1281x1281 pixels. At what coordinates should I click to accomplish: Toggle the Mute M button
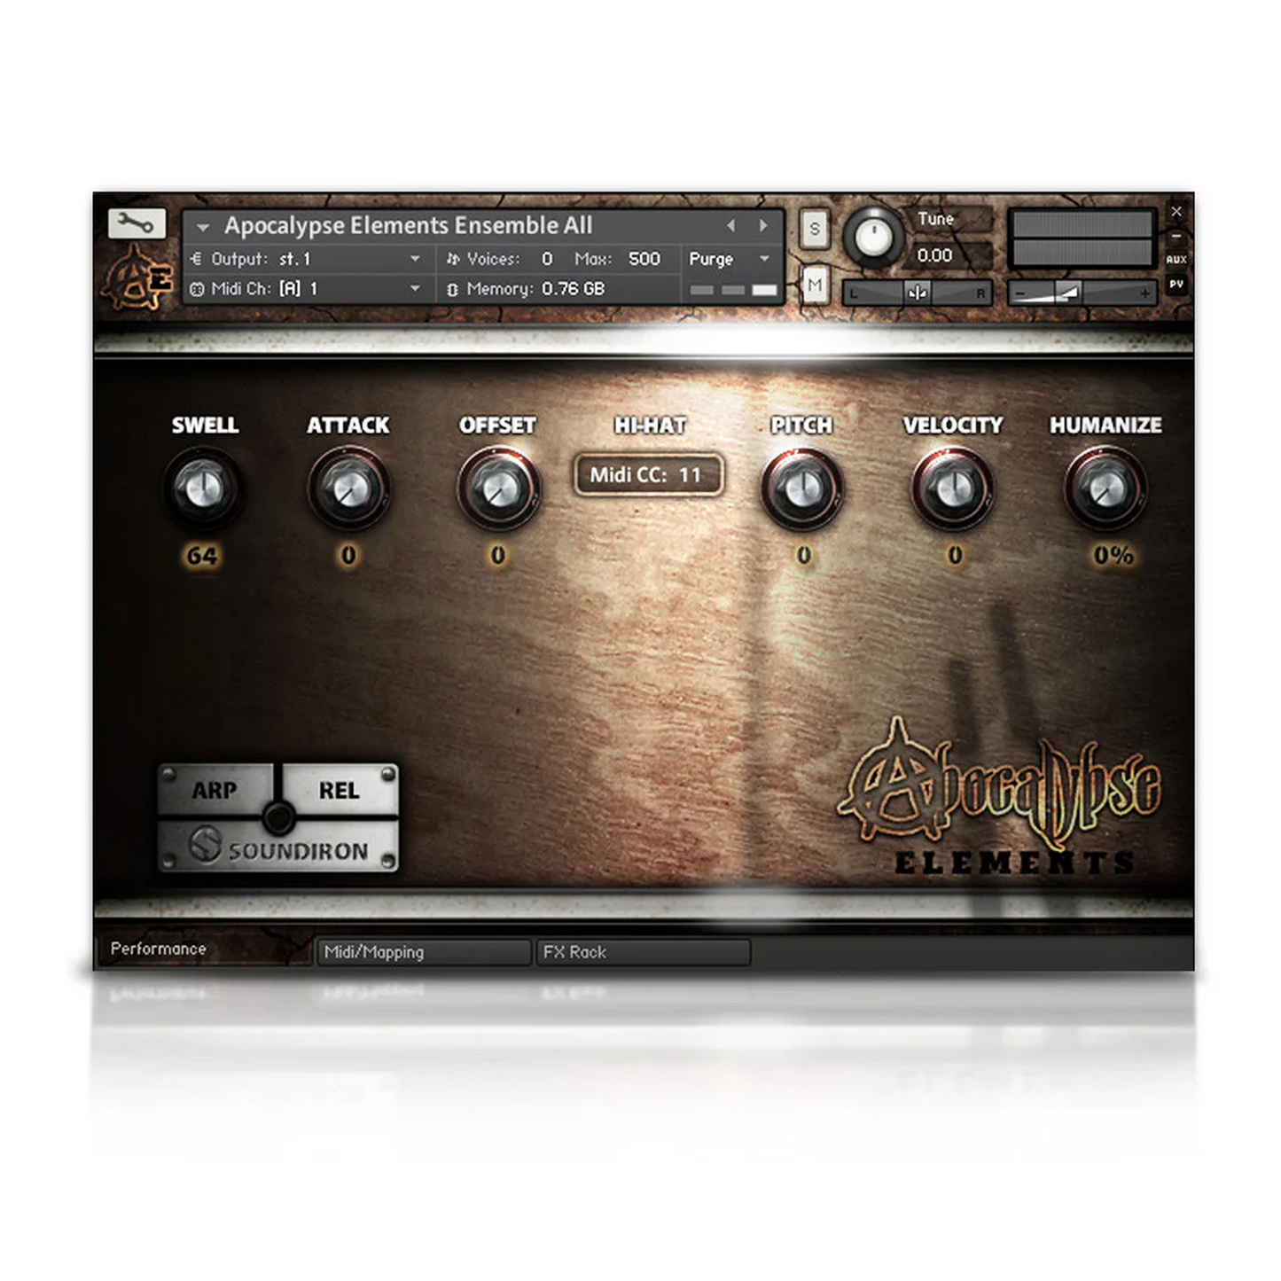pyautogui.click(x=815, y=285)
